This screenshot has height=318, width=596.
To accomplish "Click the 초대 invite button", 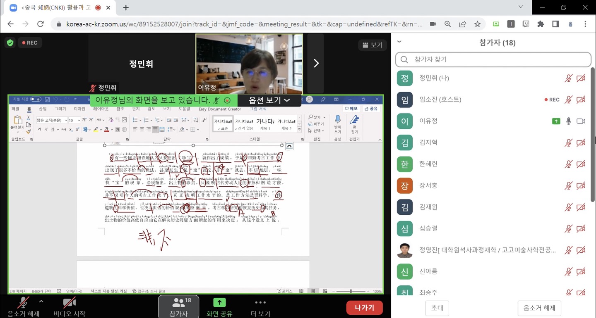I will 437,308.
